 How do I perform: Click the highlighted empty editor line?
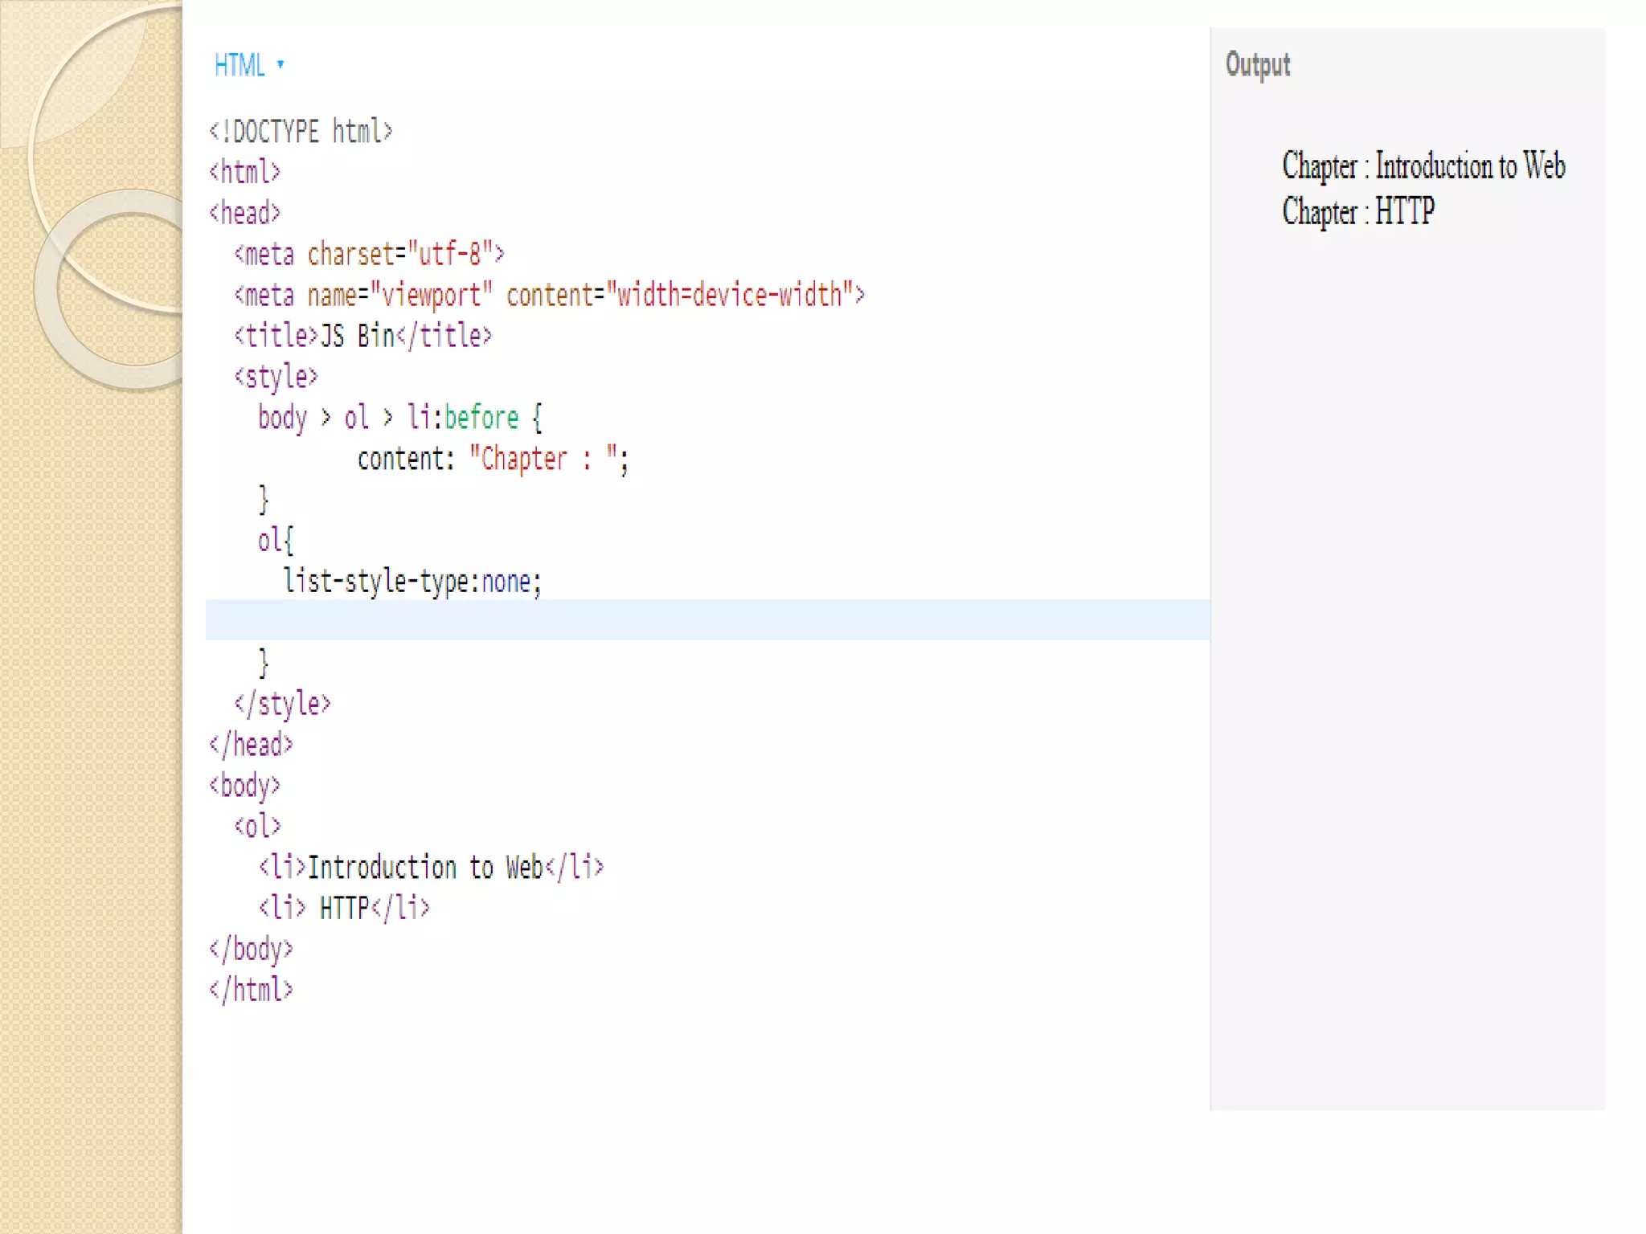point(707,620)
